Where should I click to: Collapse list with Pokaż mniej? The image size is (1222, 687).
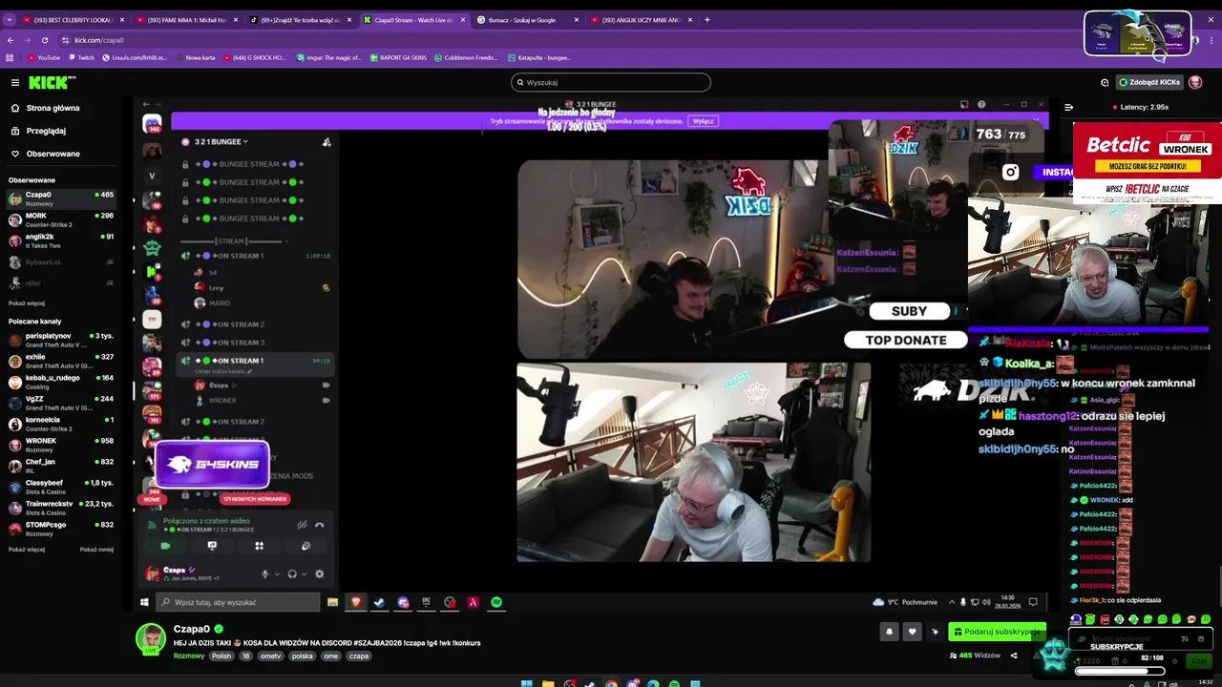click(96, 550)
